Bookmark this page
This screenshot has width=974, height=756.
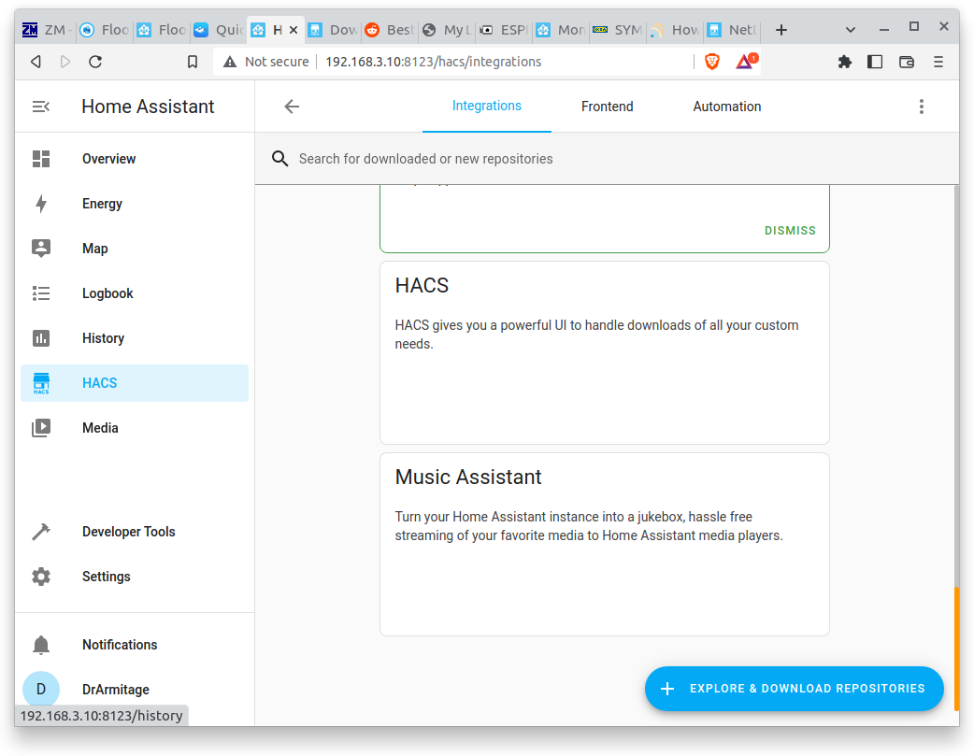click(x=193, y=62)
